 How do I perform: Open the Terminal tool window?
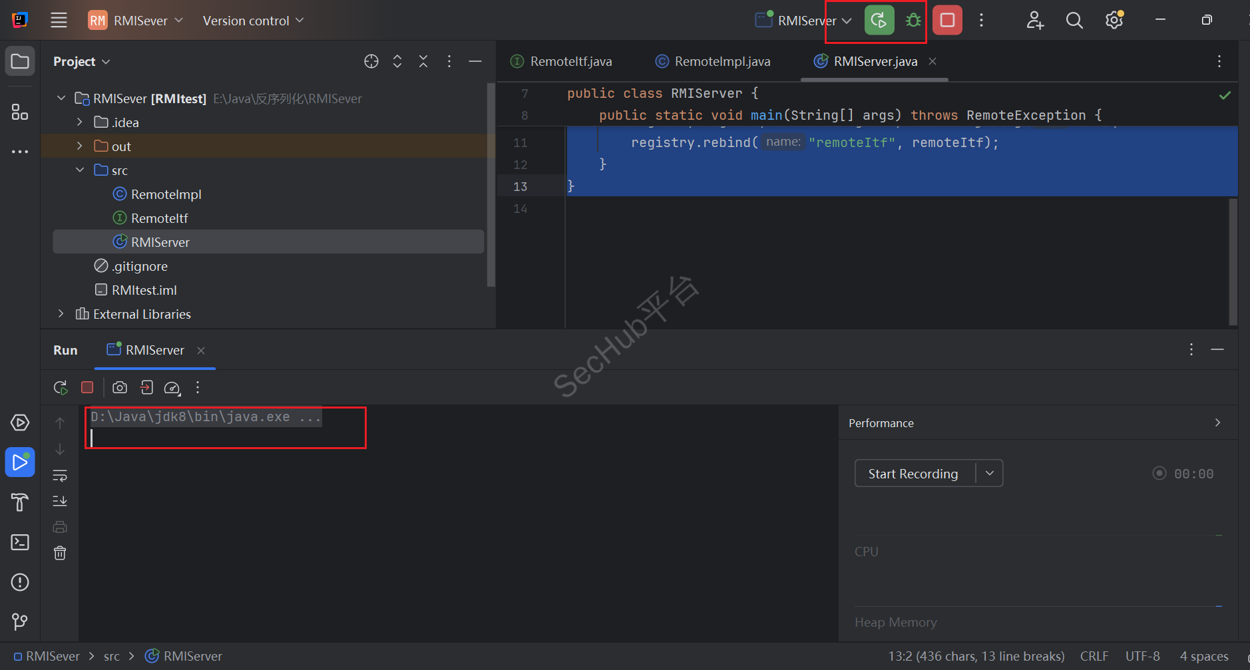pos(20,542)
